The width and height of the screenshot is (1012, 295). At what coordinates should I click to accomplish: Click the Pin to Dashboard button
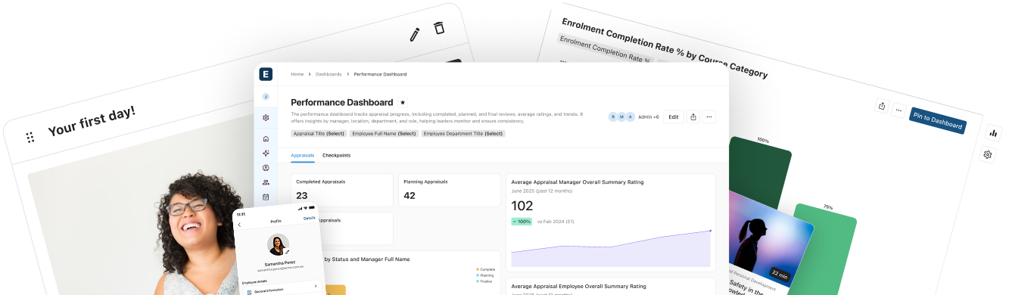pos(938,121)
